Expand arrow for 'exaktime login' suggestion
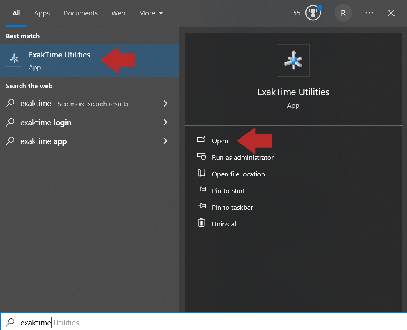The height and width of the screenshot is (330, 407). (x=165, y=122)
